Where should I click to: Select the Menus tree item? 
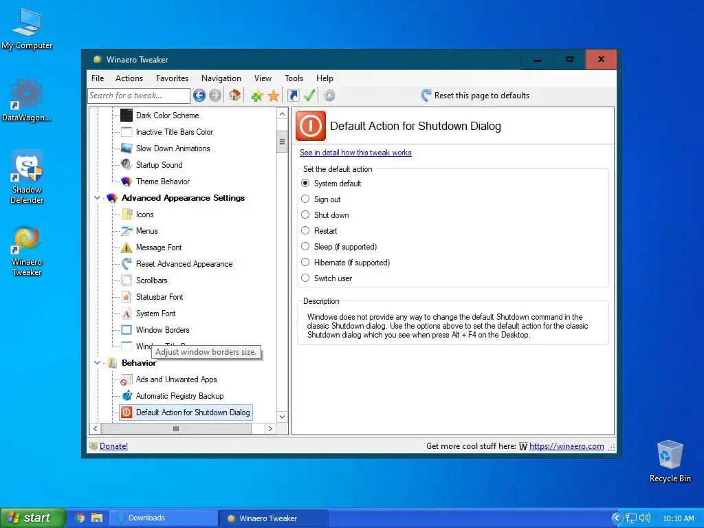click(x=147, y=231)
